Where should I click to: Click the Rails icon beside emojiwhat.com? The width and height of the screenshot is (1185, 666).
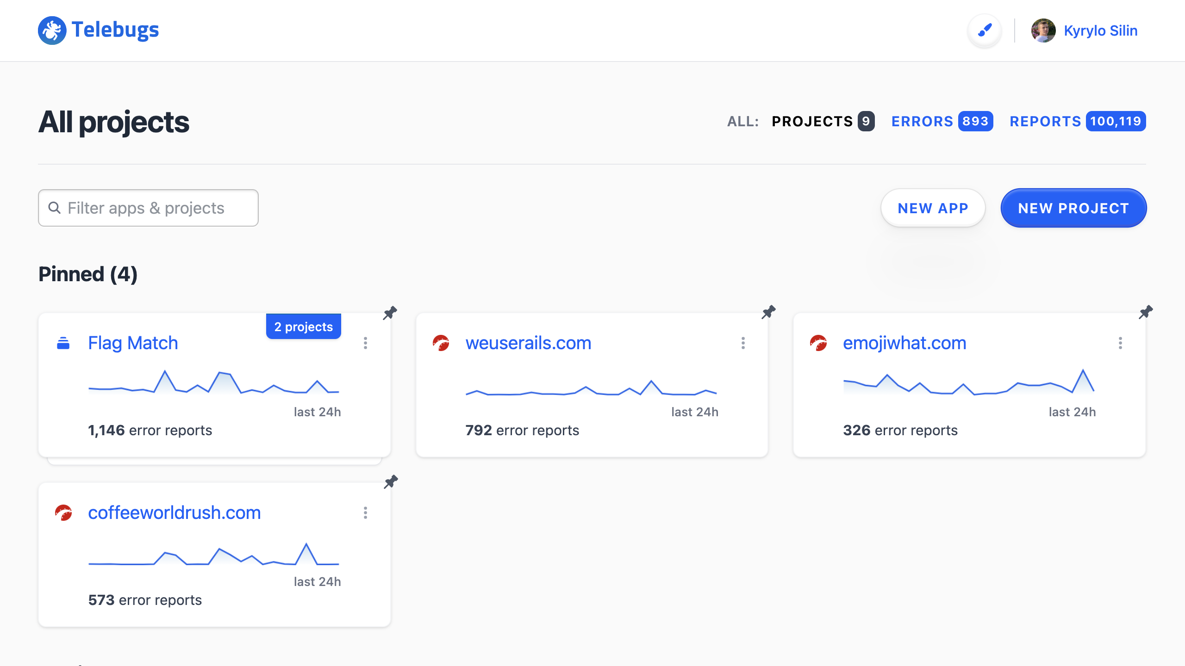[818, 343]
